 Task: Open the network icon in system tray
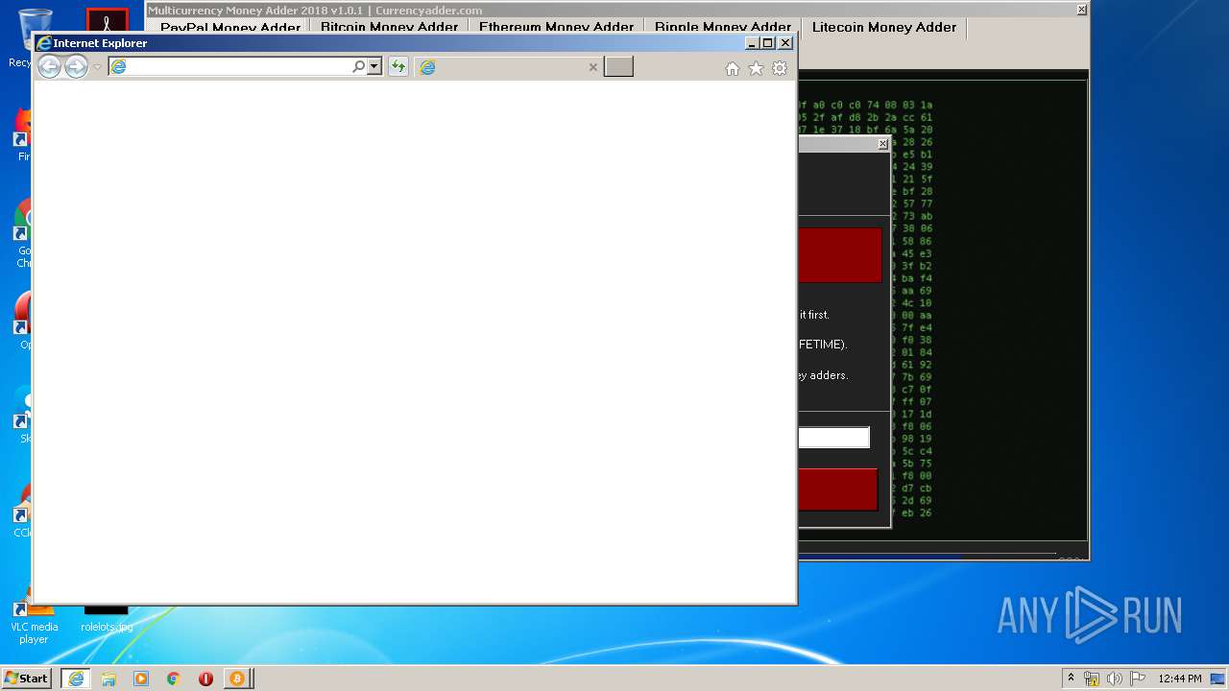coord(1092,679)
